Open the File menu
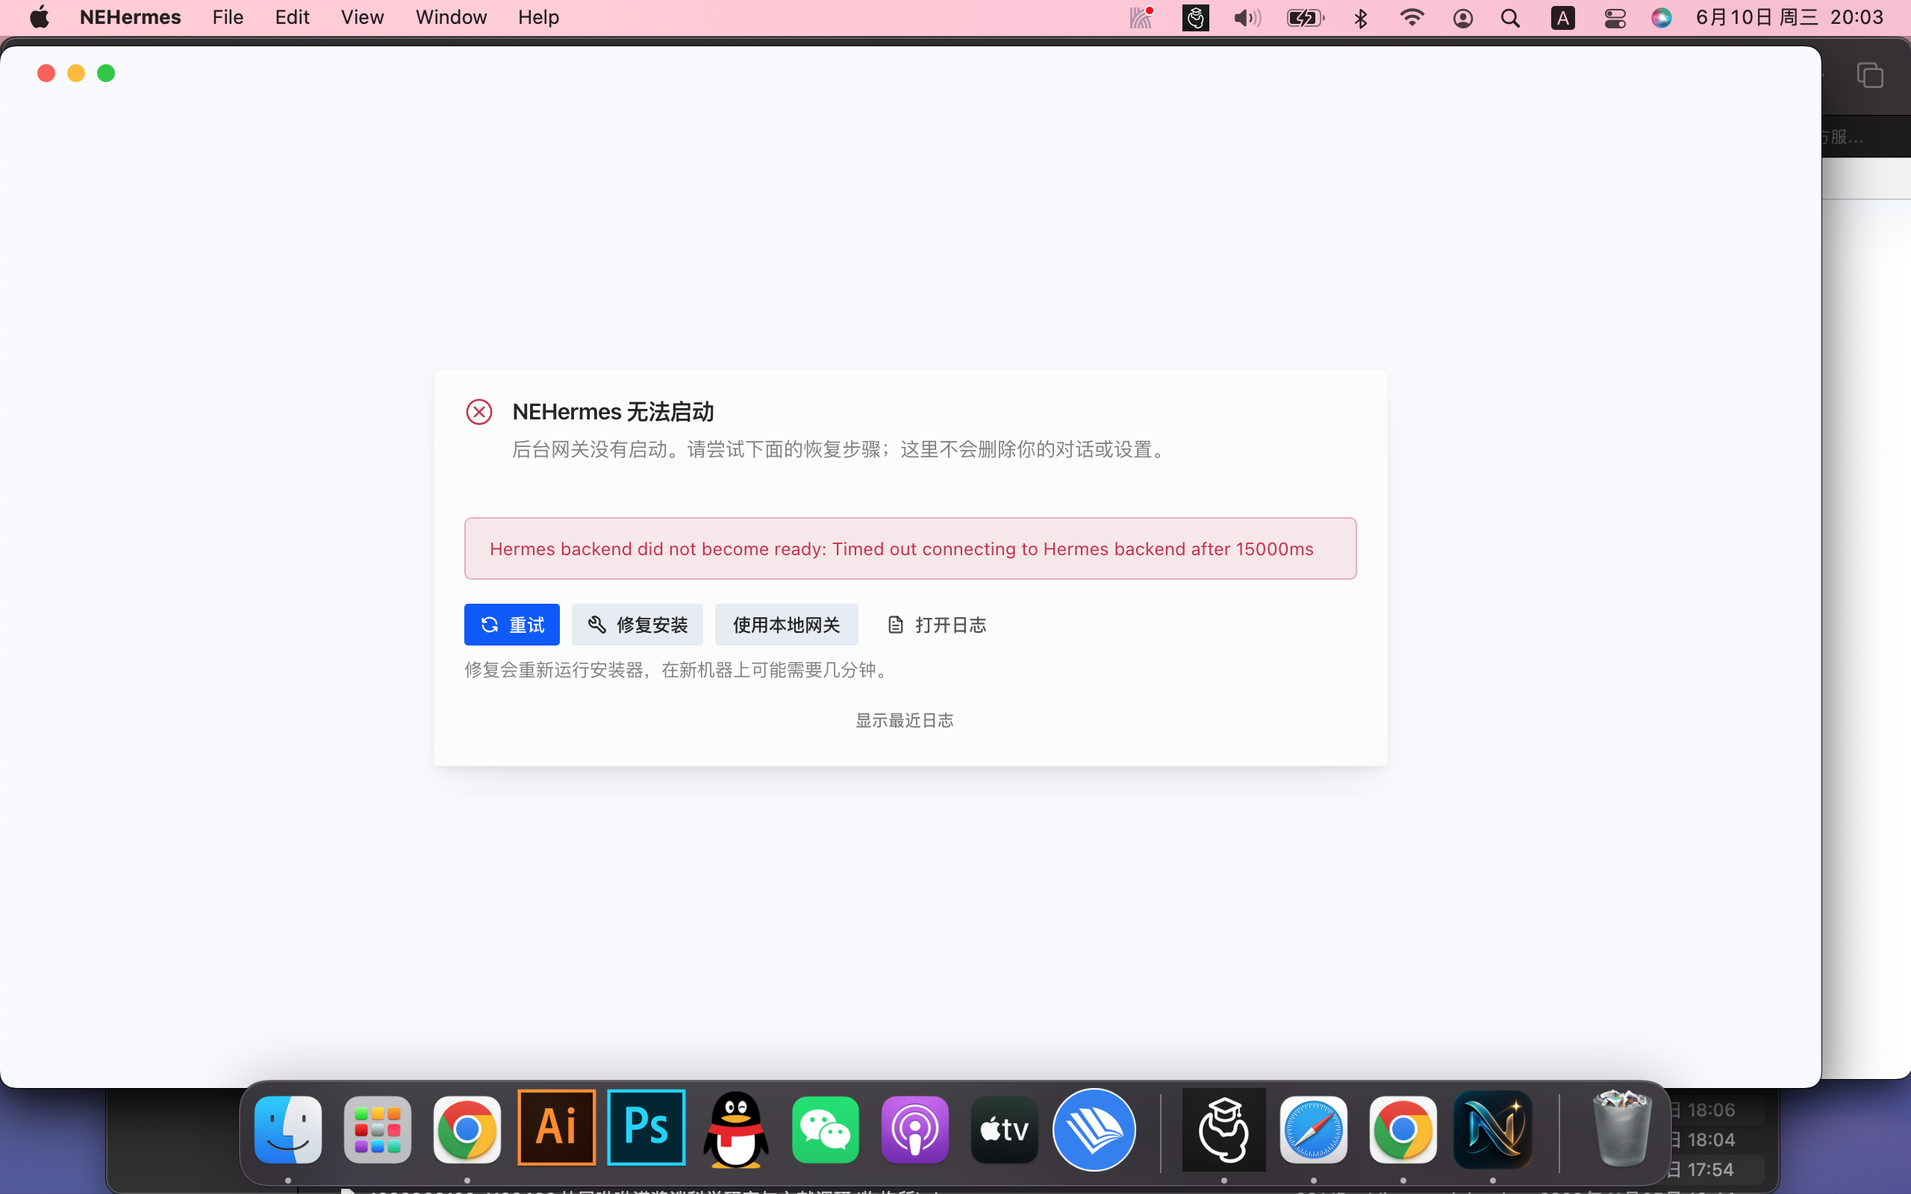The image size is (1911, 1194). (228, 17)
